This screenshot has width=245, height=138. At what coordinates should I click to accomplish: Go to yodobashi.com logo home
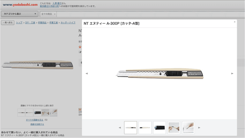coord(20,5)
